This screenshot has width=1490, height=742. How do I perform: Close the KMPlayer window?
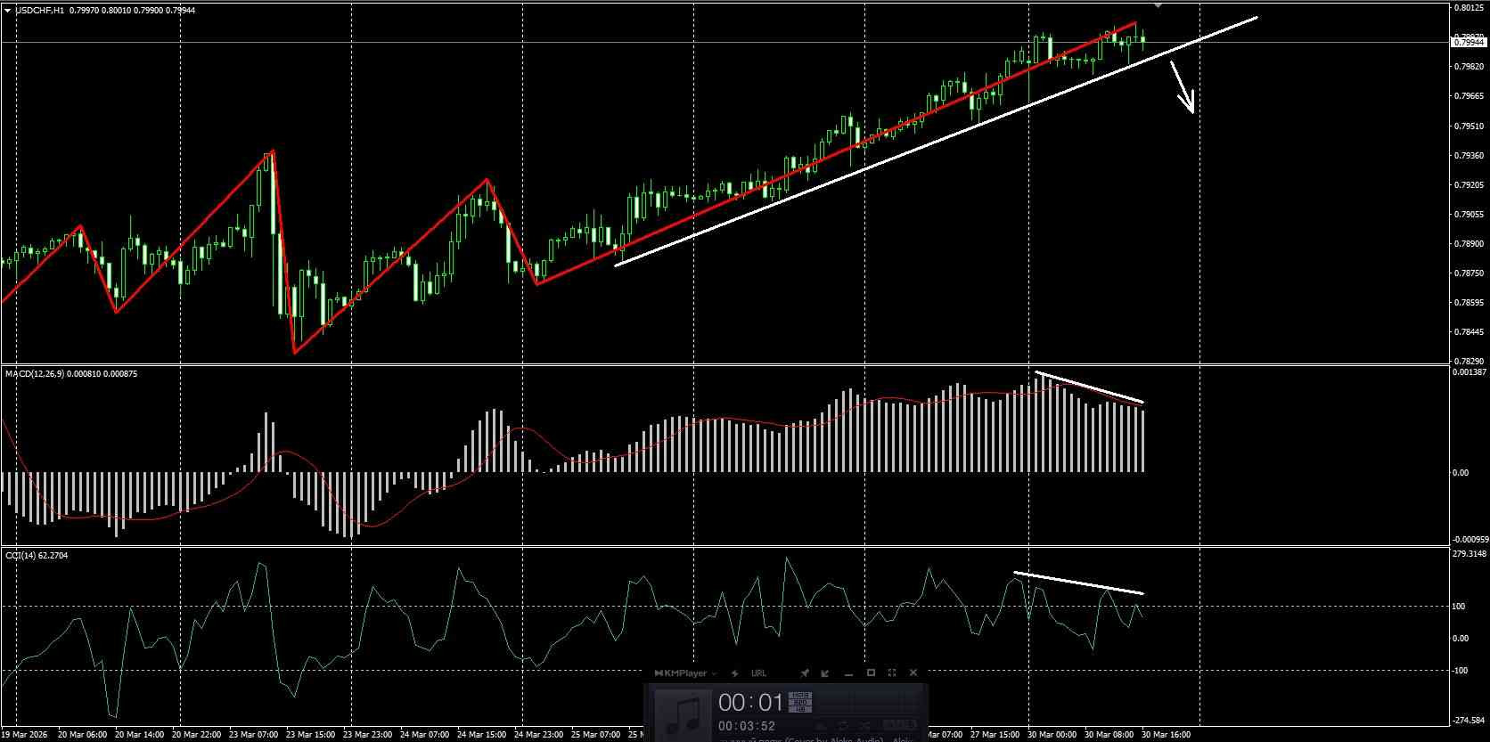coord(913,673)
